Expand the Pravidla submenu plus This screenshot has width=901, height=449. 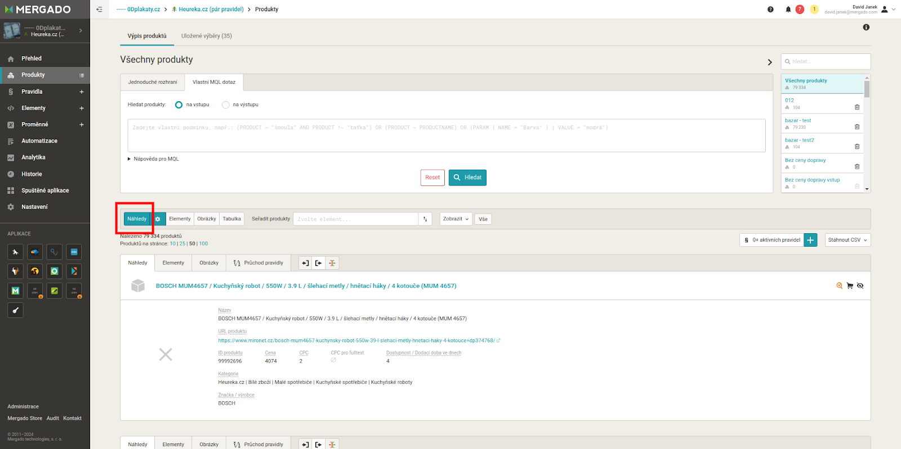pos(82,92)
